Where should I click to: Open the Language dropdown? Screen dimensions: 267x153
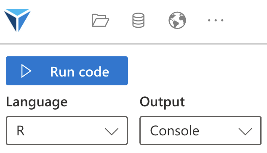pos(67,131)
